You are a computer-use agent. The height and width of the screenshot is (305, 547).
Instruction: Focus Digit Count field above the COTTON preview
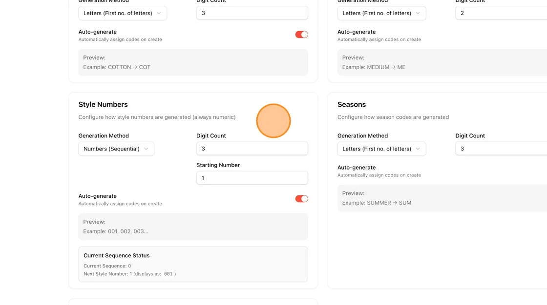click(x=252, y=13)
